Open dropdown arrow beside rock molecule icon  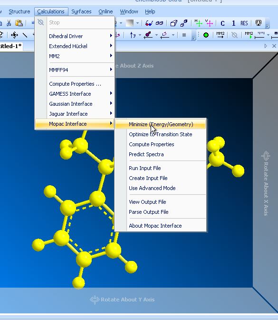[x=156, y=35]
